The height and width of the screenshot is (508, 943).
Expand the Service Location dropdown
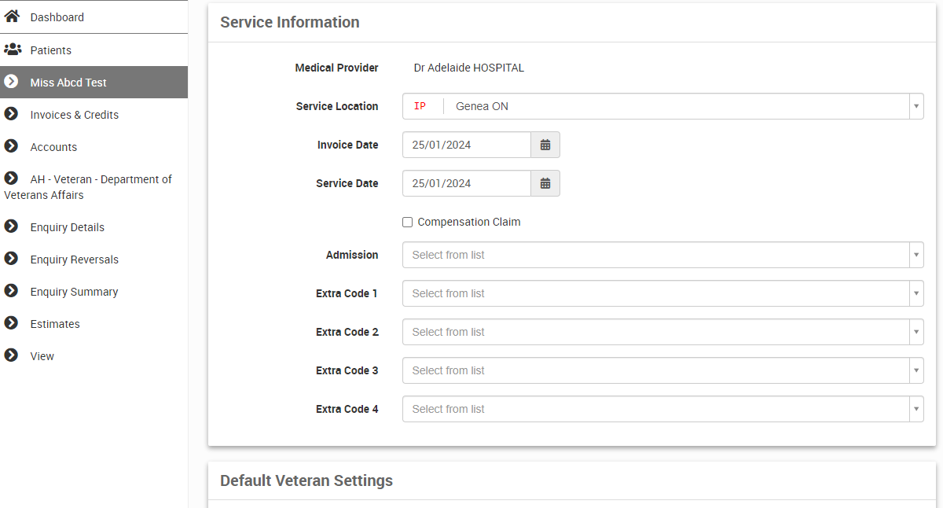coord(915,106)
